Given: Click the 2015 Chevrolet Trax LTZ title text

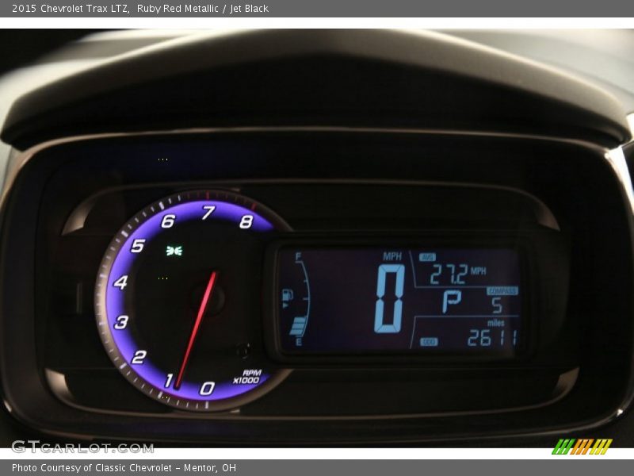Looking at the screenshot, I should point(71,9).
